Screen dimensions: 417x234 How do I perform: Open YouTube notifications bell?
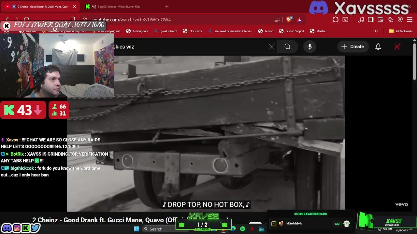click(378, 47)
